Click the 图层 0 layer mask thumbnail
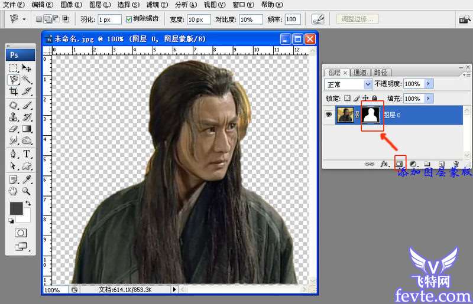 click(x=371, y=115)
